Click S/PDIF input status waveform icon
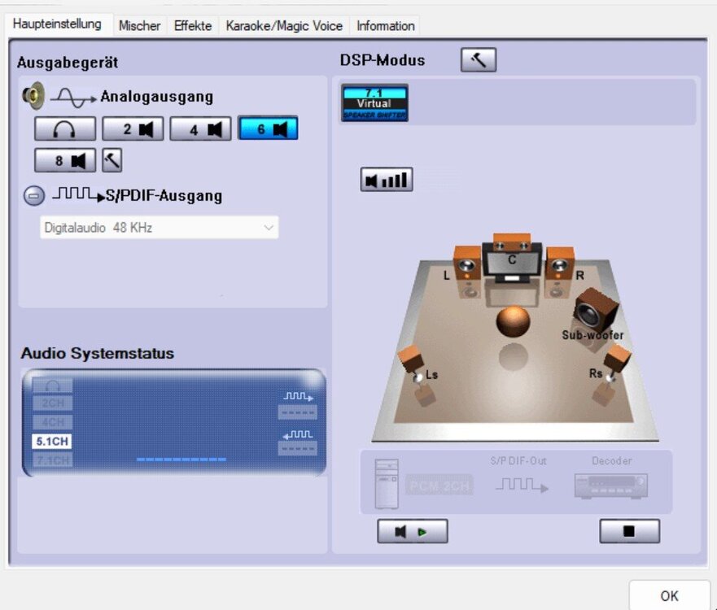This screenshot has width=717, height=610. [298, 434]
